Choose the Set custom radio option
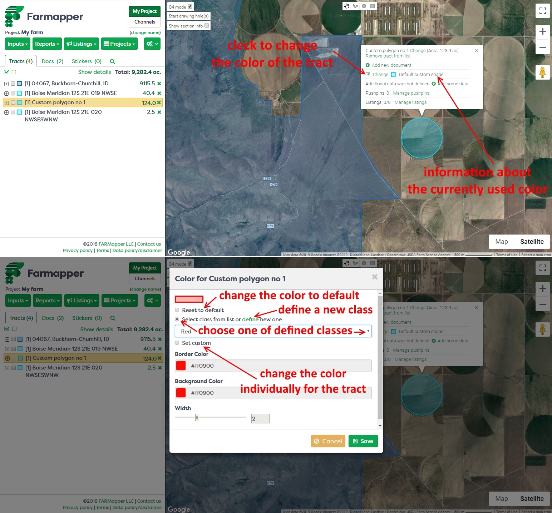The height and width of the screenshot is (513, 552). pos(177,343)
